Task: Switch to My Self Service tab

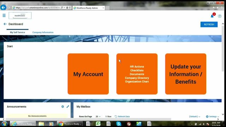Action: pyautogui.click(x=17, y=32)
